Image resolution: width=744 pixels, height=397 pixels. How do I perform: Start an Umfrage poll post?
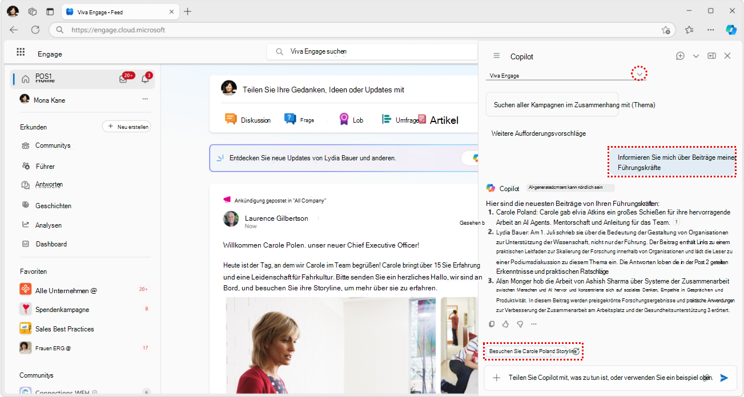(400, 120)
